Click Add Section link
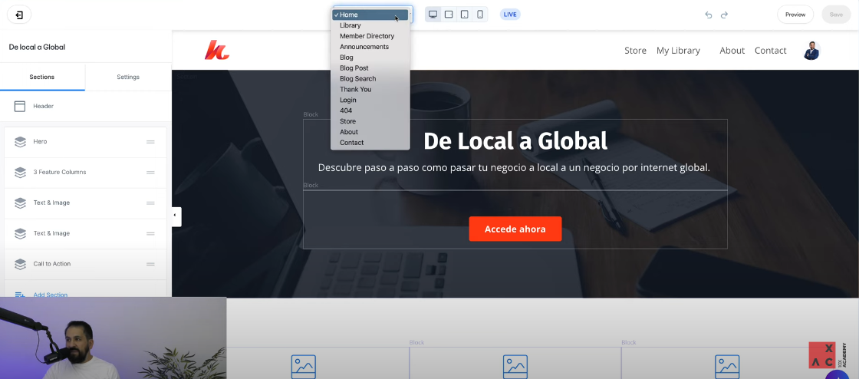 click(x=51, y=295)
